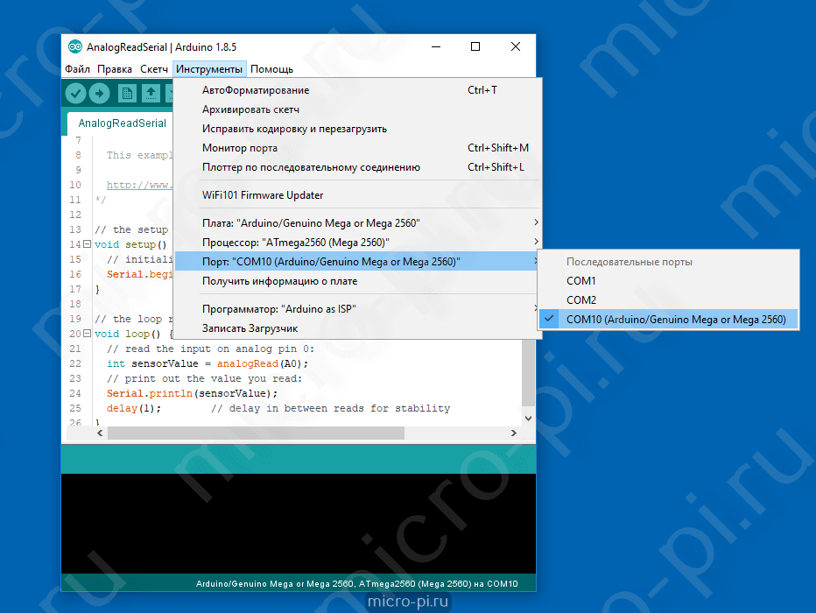Click the Open sketch toolbar icon
This screenshot has height=613, width=816.
point(151,94)
